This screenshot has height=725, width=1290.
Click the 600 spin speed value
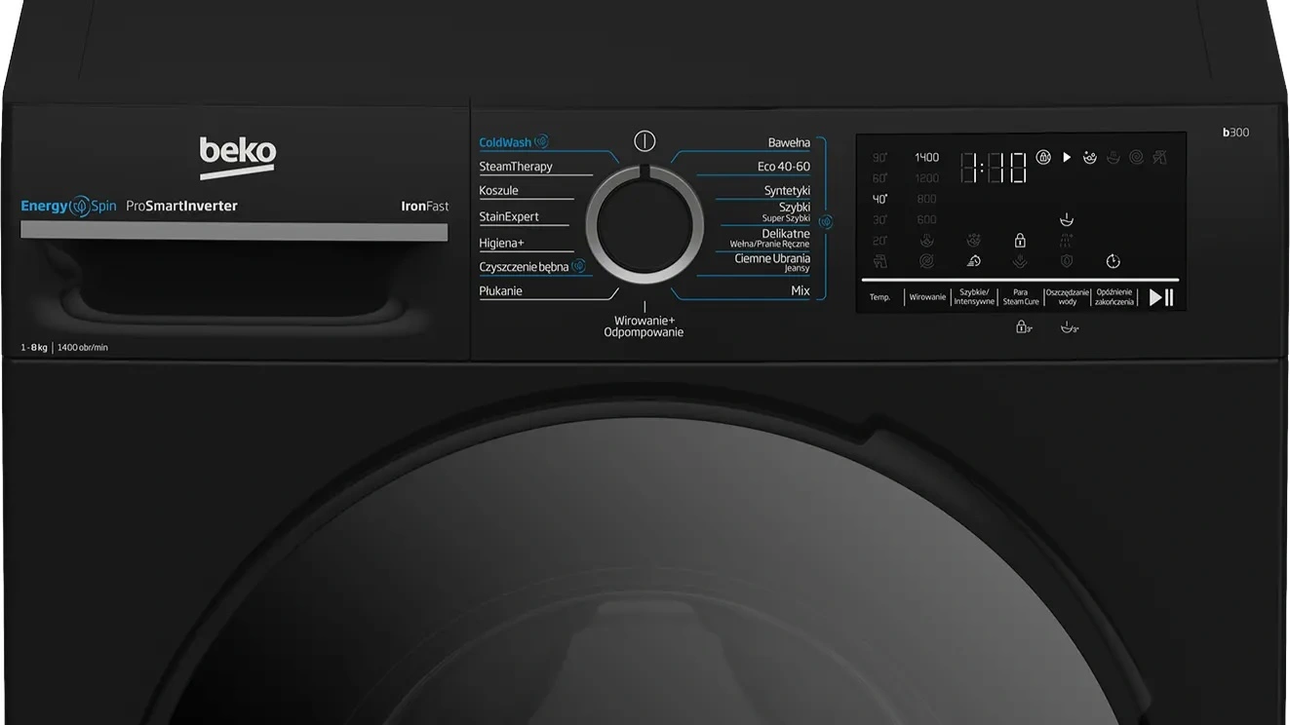(927, 220)
